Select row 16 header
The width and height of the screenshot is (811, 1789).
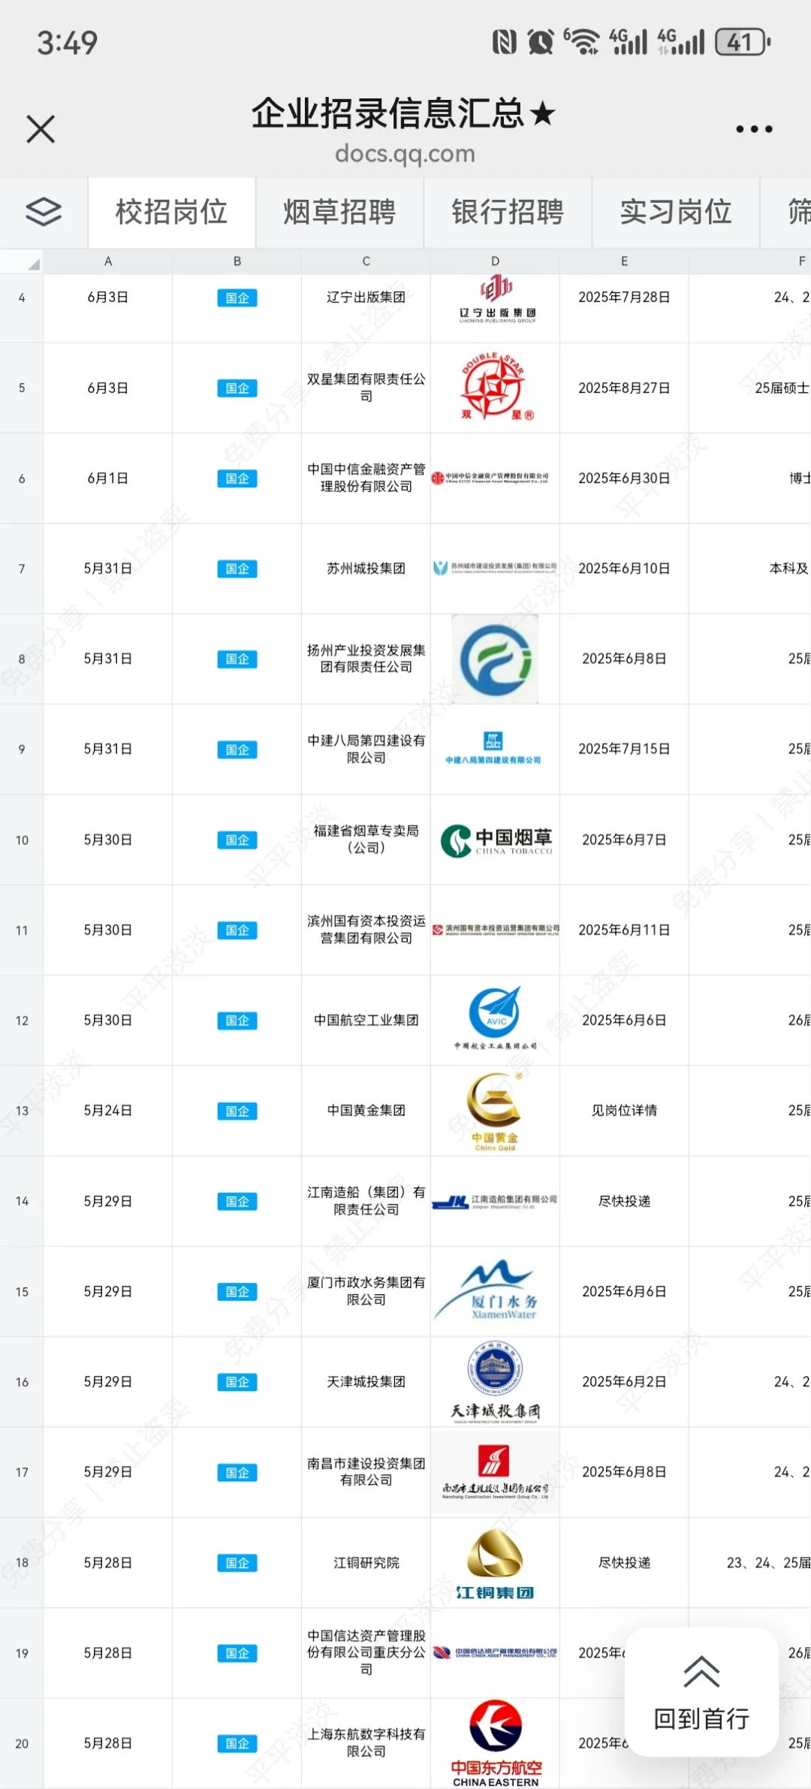(22, 1382)
